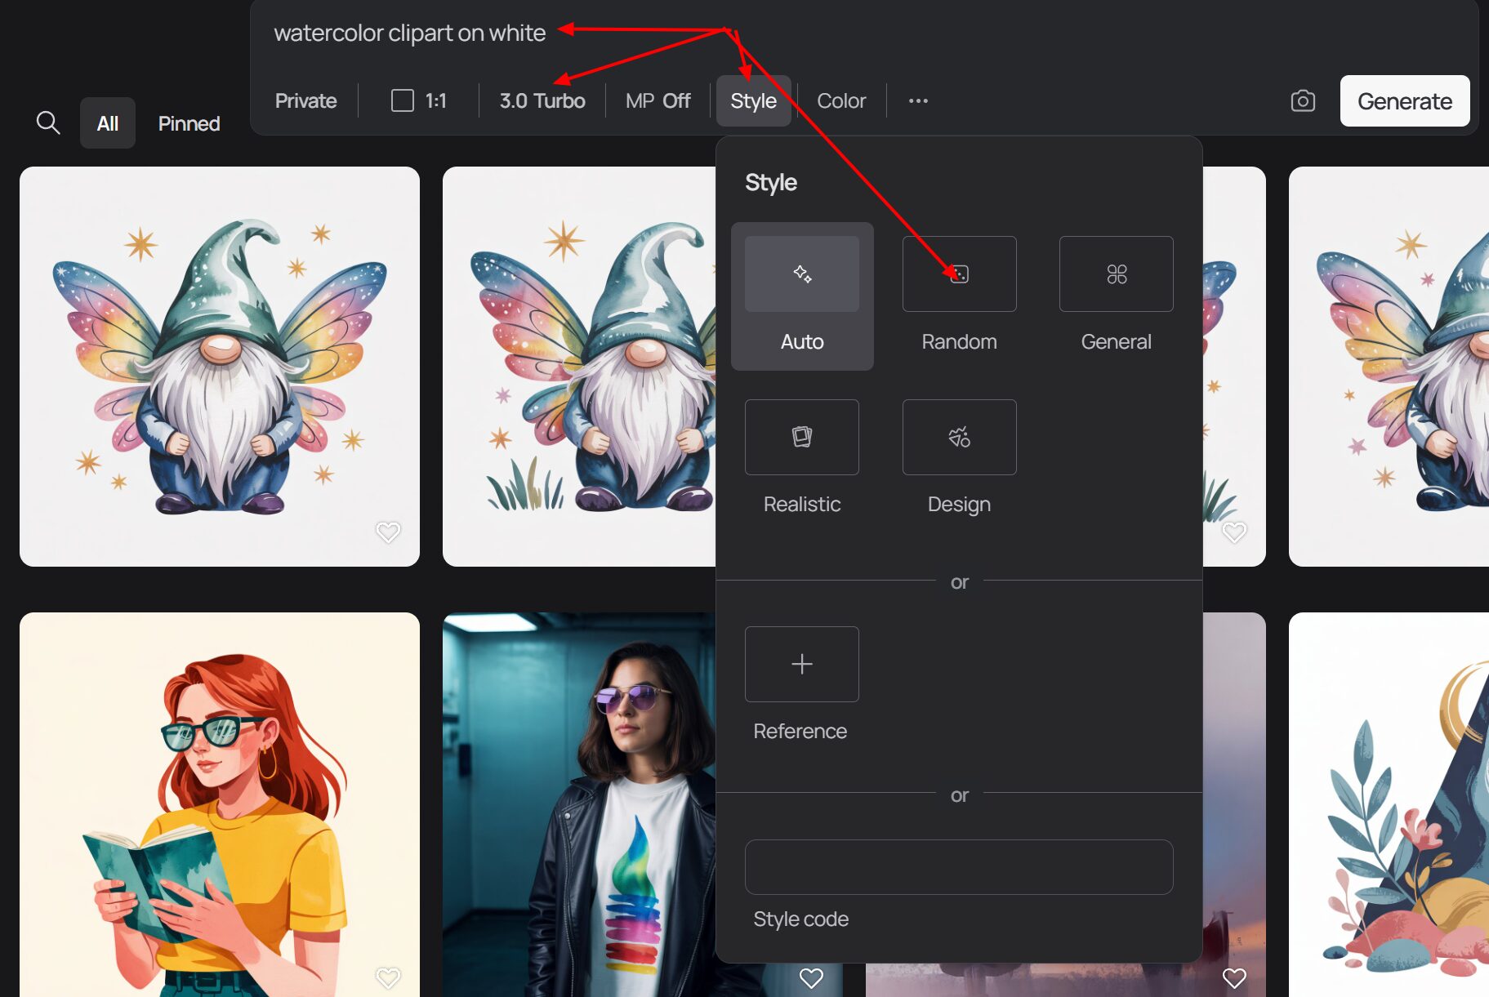
Task: Select the Design style icon
Action: point(959,437)
